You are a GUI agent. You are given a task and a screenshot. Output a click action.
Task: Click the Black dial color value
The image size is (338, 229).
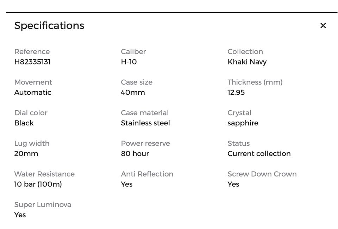point(24,123)
